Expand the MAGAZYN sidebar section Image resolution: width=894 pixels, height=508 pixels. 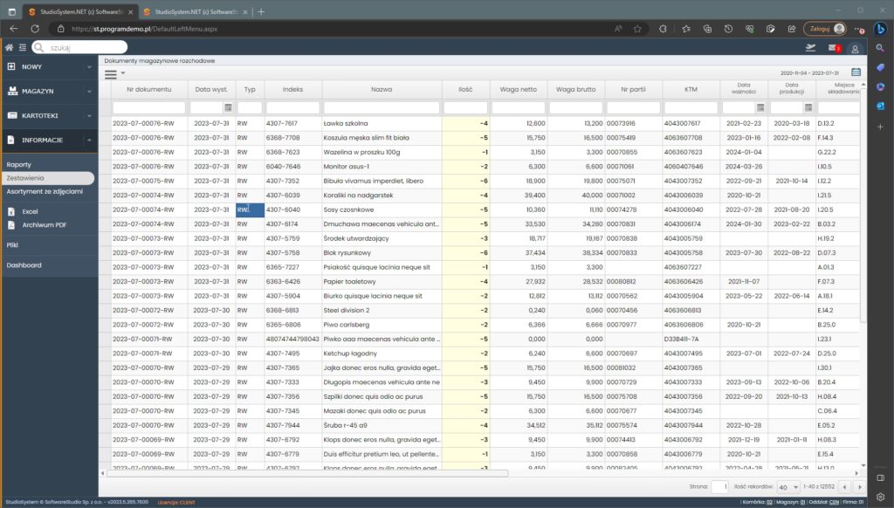(89, 91)
